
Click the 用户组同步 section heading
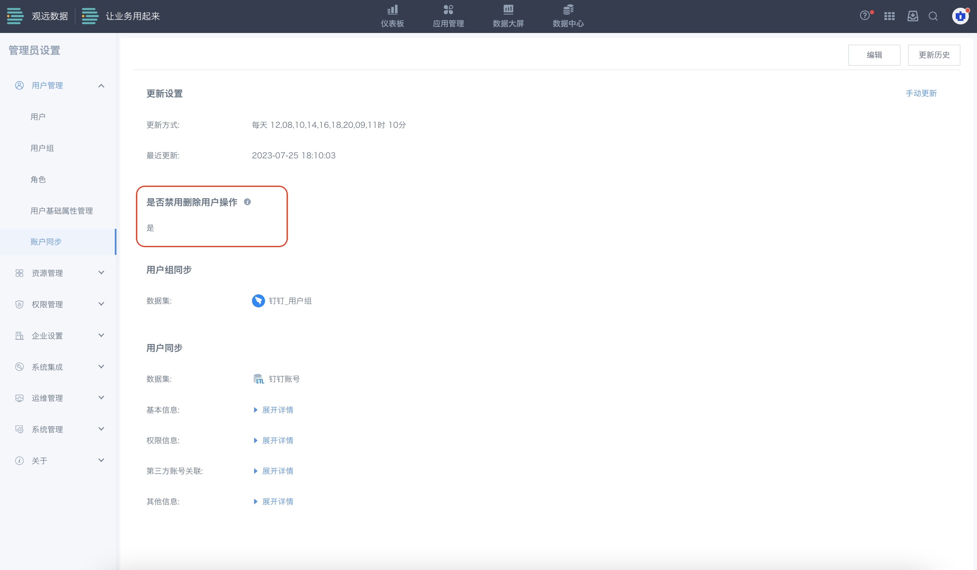(x=169, y=270)
